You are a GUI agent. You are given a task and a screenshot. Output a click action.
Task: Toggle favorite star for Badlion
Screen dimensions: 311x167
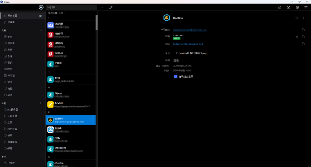pyautogui.click(x=297, y=17)
